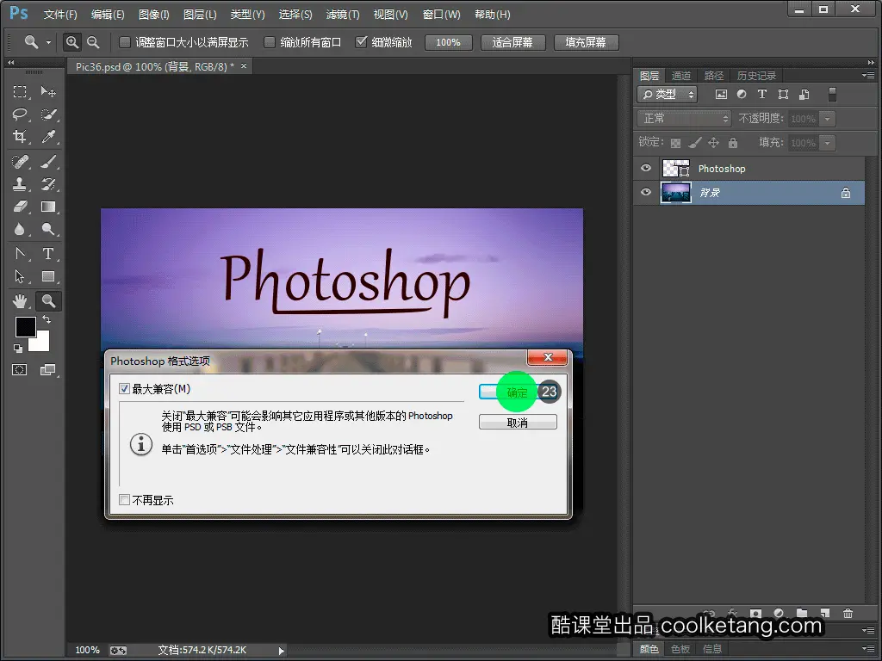Select the Brush tool
The height and width of the screenshot is (661, 882).
pyautogui.click(x=48, y=162)
